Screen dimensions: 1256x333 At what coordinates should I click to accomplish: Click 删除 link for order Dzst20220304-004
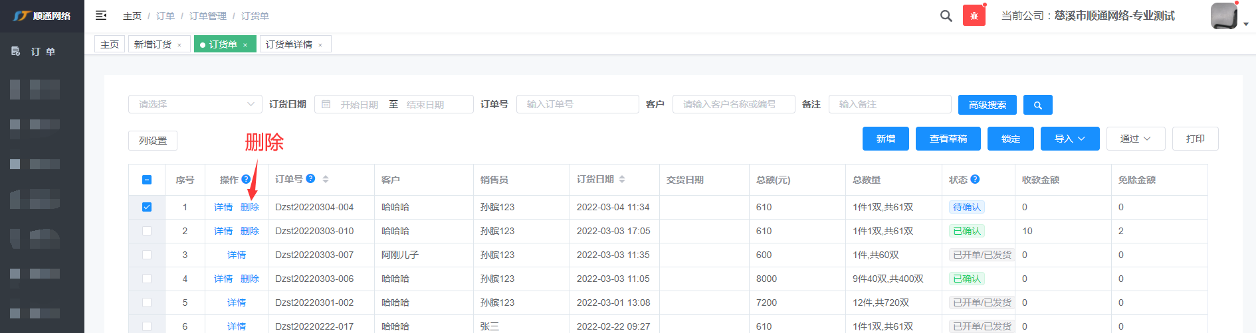pyautogui.click(x=250, y=207)
